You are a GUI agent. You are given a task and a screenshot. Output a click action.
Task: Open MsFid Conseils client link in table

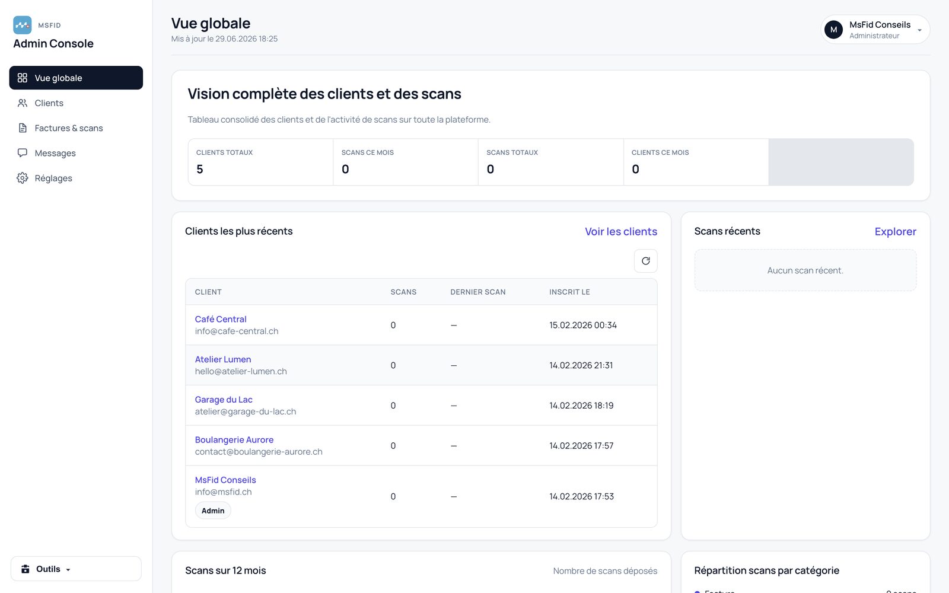coord(225,480)
